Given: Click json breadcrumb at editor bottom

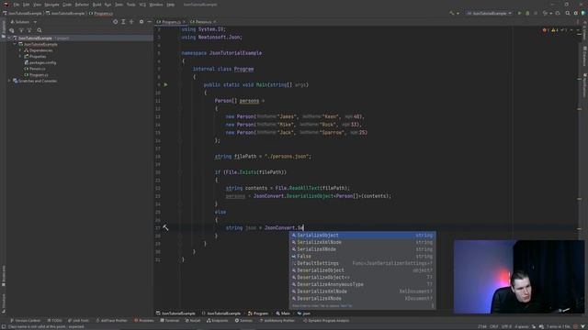Looking at the screenshot, I should pos(304,313).
